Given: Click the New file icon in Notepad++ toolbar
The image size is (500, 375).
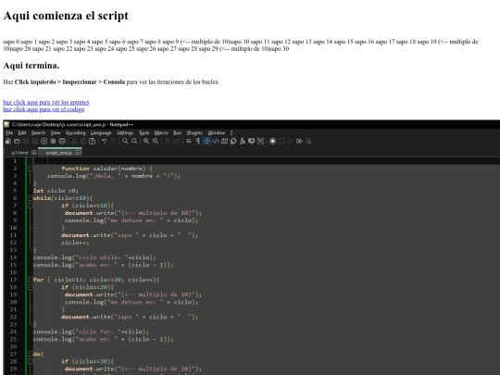Looking at the screenshot, I should point(8,141).
